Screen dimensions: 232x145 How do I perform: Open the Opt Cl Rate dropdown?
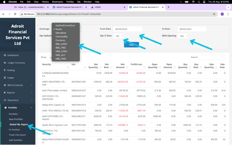120,36
